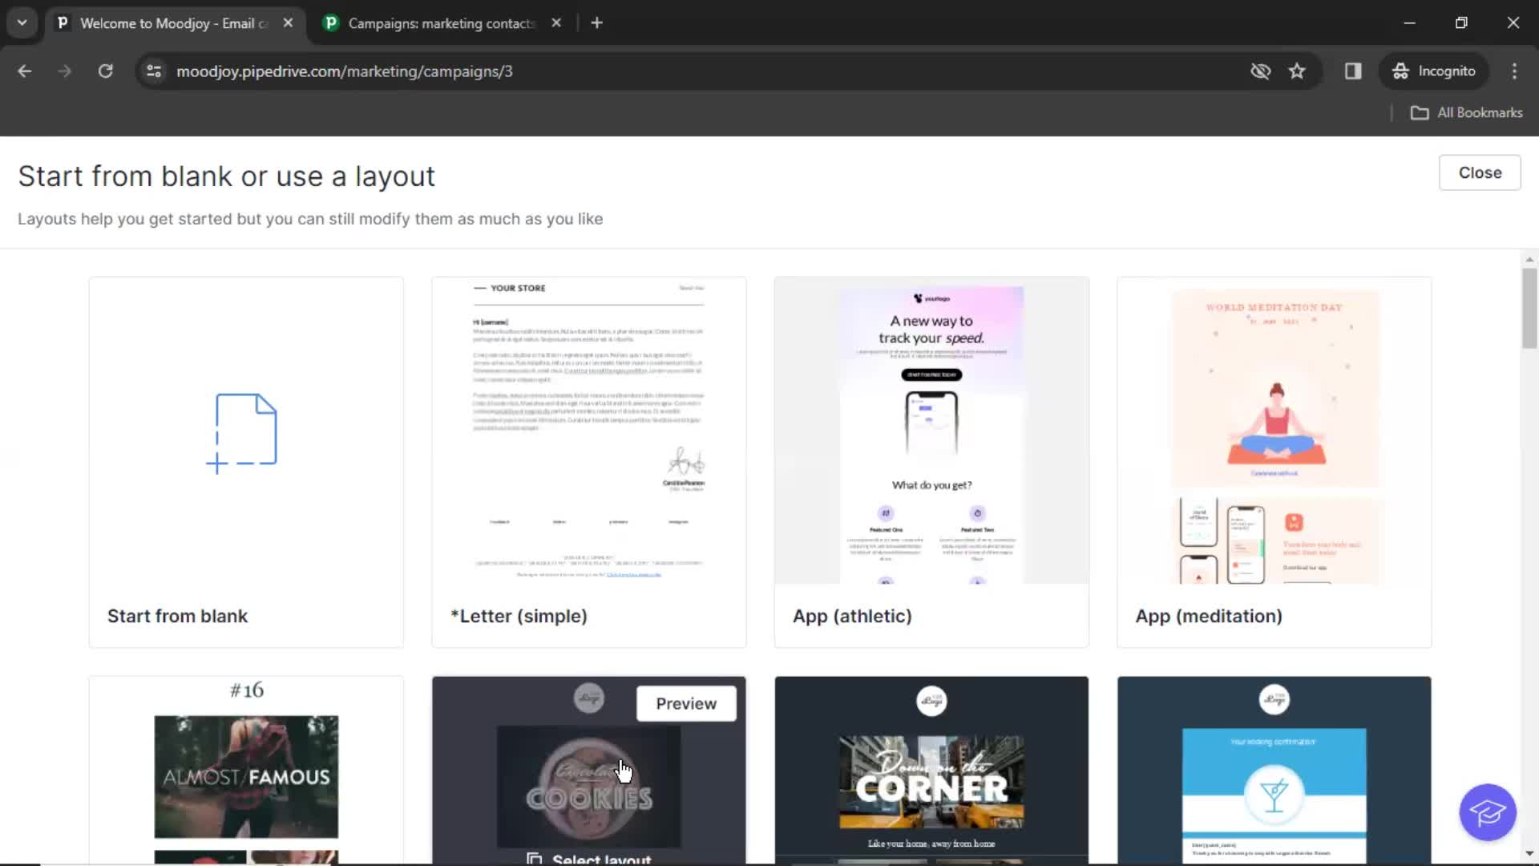Close the layout selection dialog
The image size is (1539, 866).
[1480, 173]
